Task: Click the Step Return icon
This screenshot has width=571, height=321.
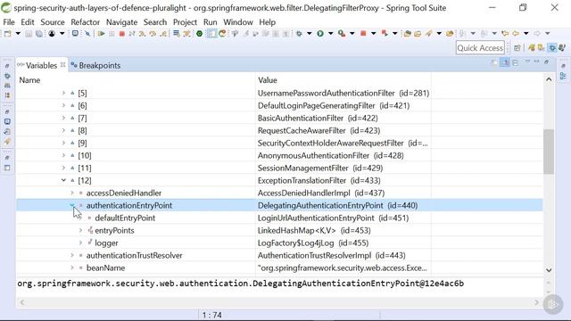Action: [x=163, y=34]
